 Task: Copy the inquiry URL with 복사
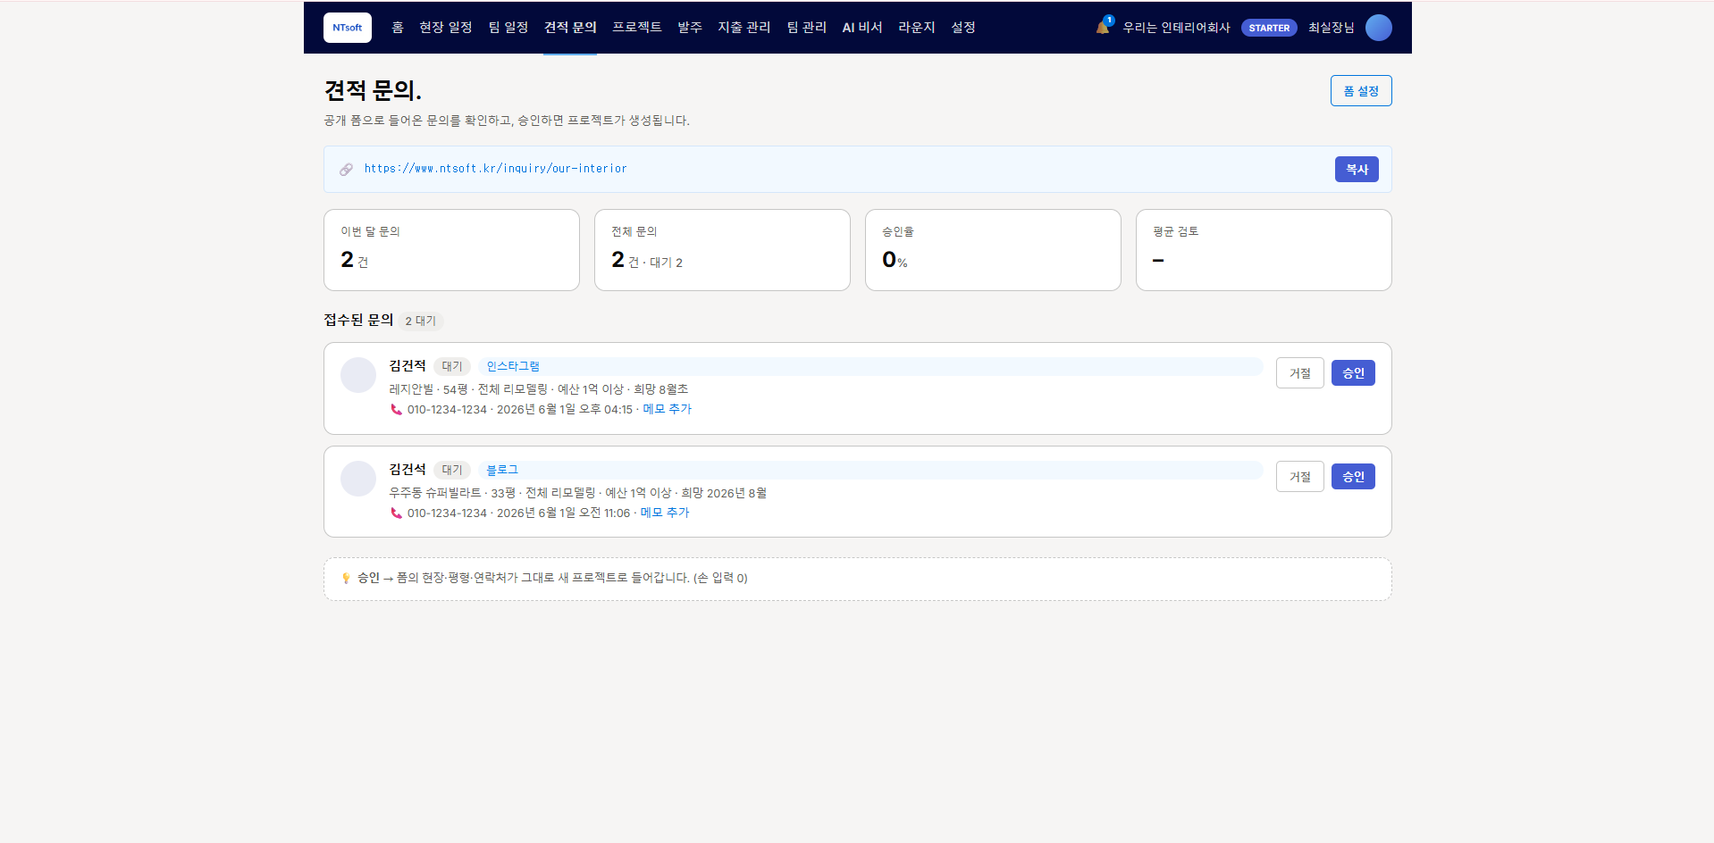tap(1357, 170)
